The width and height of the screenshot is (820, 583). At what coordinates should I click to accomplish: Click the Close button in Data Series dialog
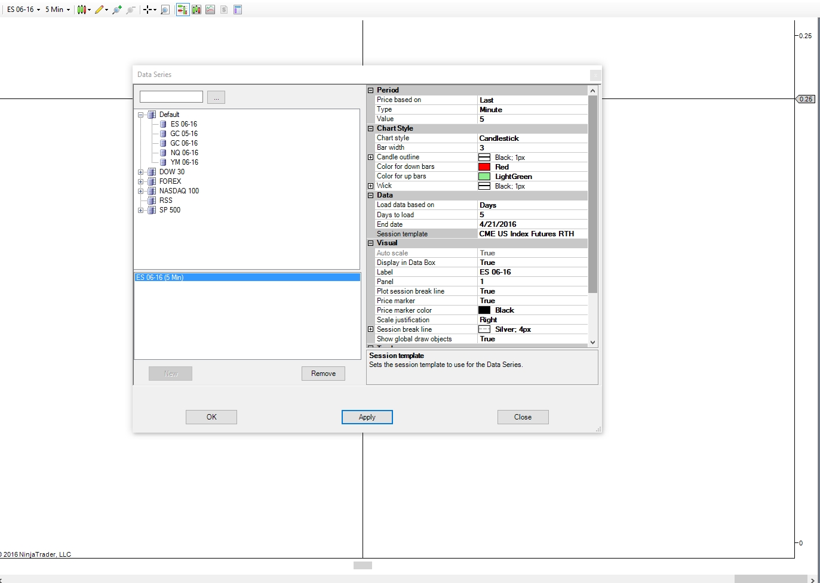pos(523,417)
